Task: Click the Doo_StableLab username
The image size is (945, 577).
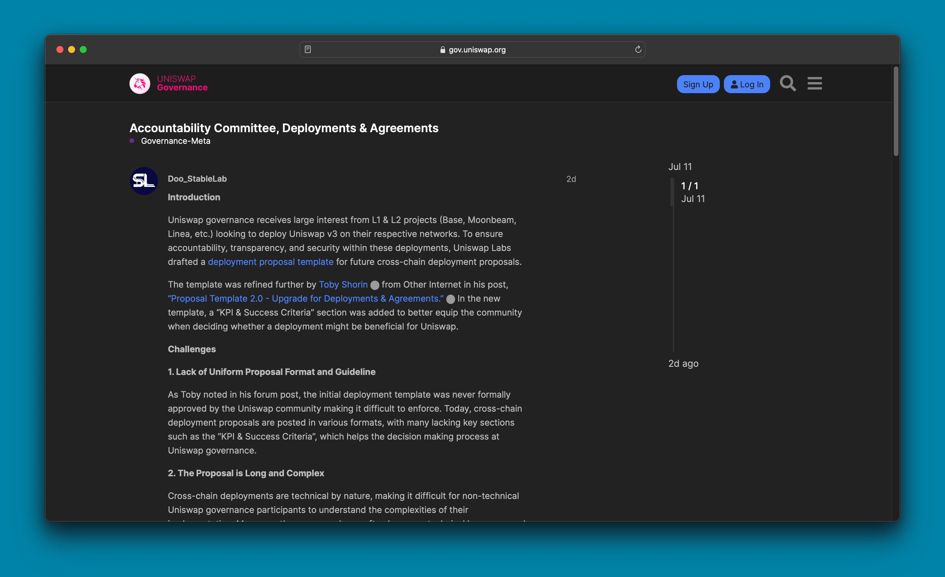Action: click(197, 179)
